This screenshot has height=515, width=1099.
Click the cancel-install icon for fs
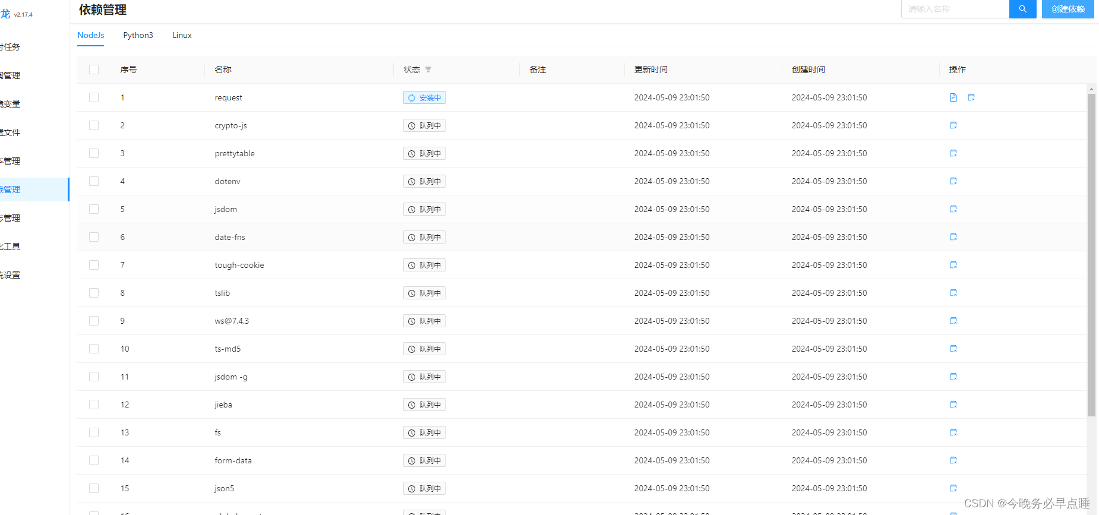[x=953, y=432]
